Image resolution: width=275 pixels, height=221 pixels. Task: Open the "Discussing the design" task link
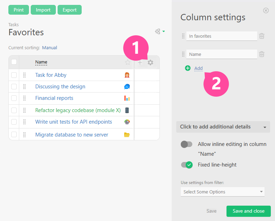click(x=60, y=87)
